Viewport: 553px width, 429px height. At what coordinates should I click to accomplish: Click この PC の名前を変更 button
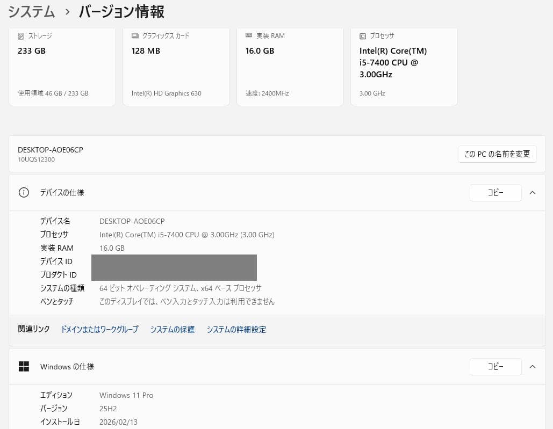(497, 154)
